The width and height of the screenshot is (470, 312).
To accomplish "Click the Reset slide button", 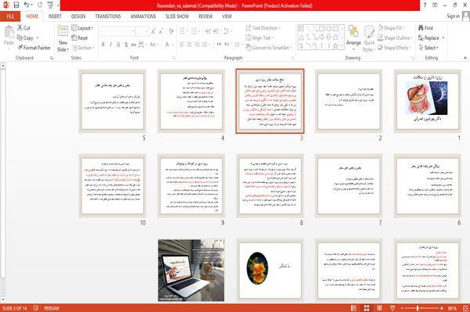I will point(80,38).
